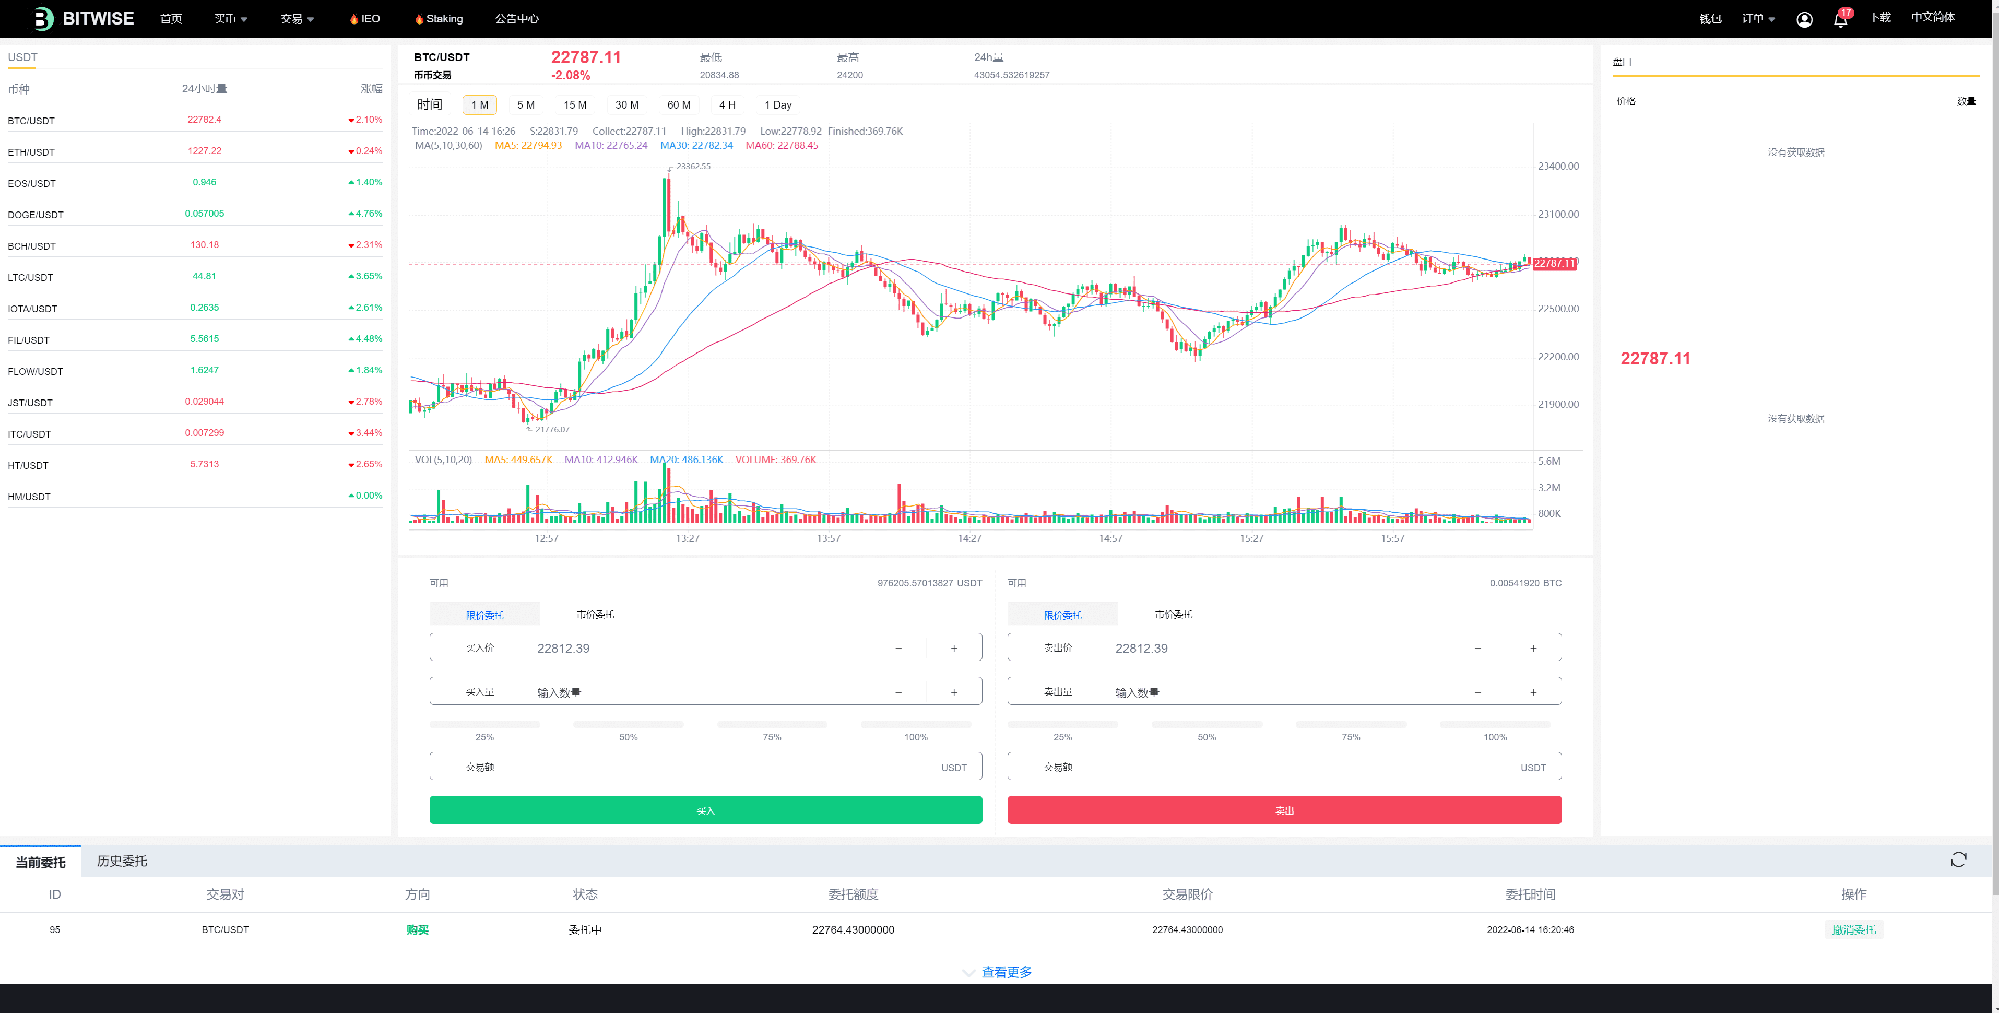Screen dimensions: 1999x1013
Task: Select FIL/USDT in the market list
Action: tap(195, 339)
